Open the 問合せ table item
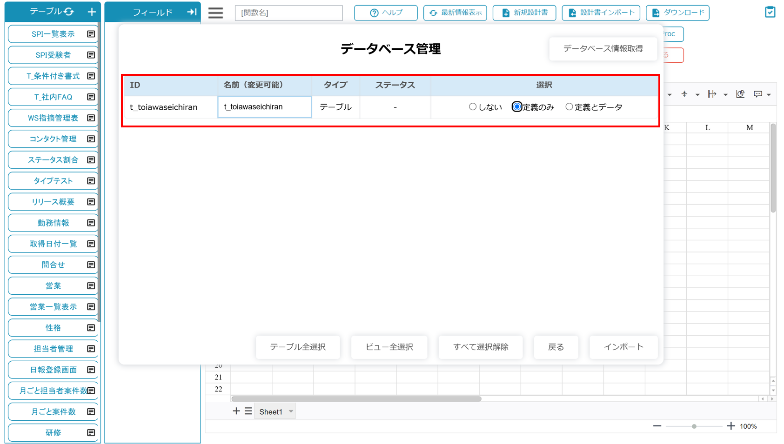Image resolution: width=784 pixels, height=444 pixels. coord(53,265)
